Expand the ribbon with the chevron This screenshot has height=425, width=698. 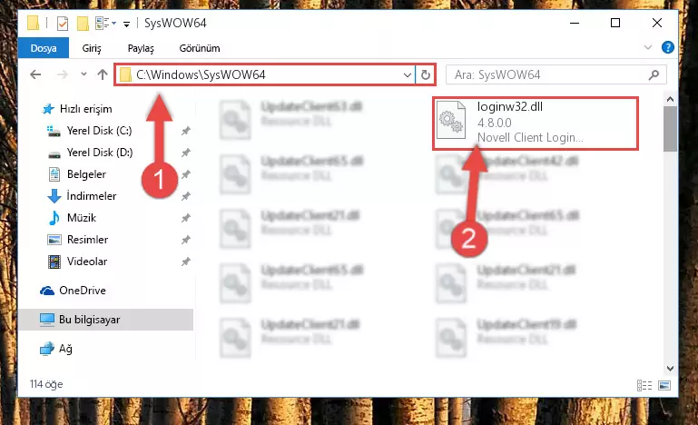pos(648,47)
